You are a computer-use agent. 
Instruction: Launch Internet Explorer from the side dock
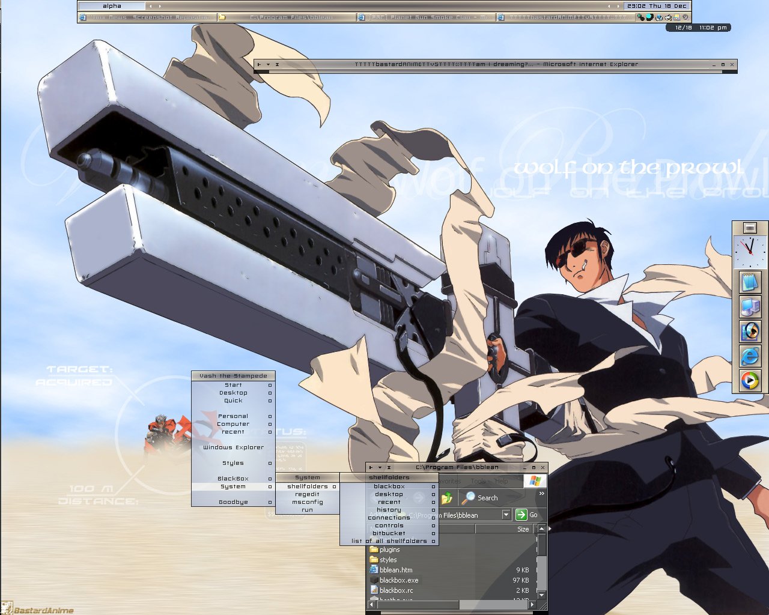click(749, 356)
